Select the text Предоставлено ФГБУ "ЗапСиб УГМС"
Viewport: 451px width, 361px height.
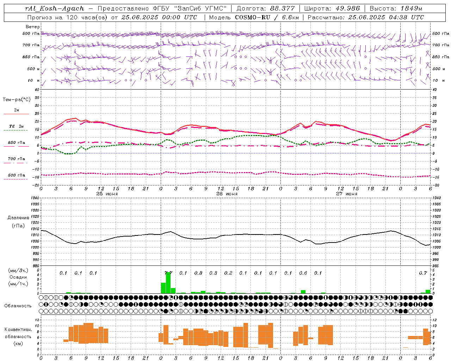[x=162, y=8]
